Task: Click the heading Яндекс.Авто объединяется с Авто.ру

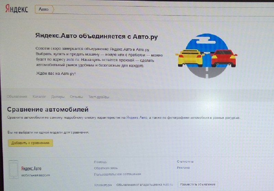Action: pyautogui.click(x=97, y=36)
